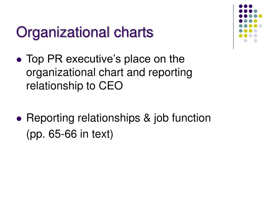Click the decorative dot grid graphic
This screenshot has height=201, width=268.
tap(250, 23)
